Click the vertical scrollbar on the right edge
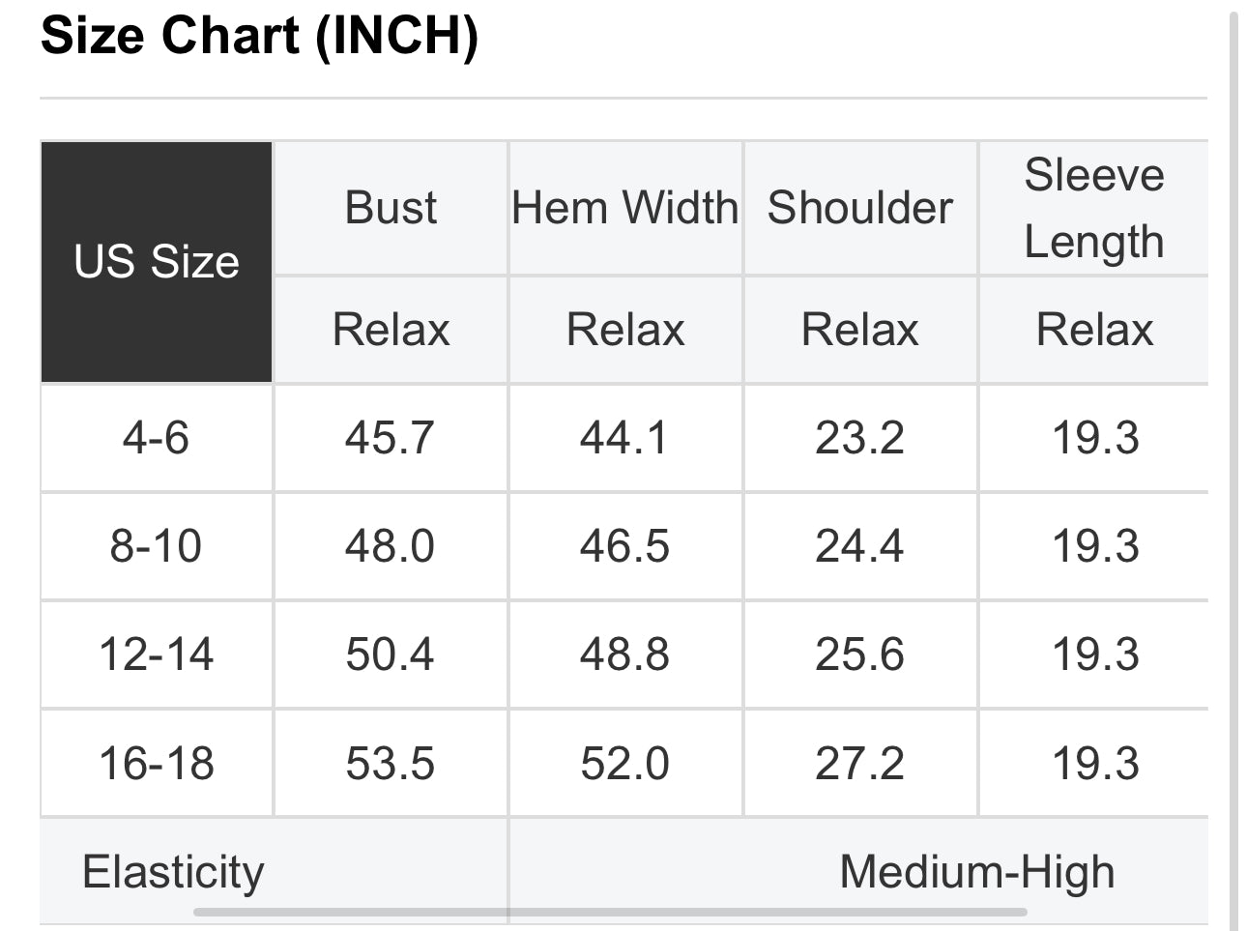 1234,464
